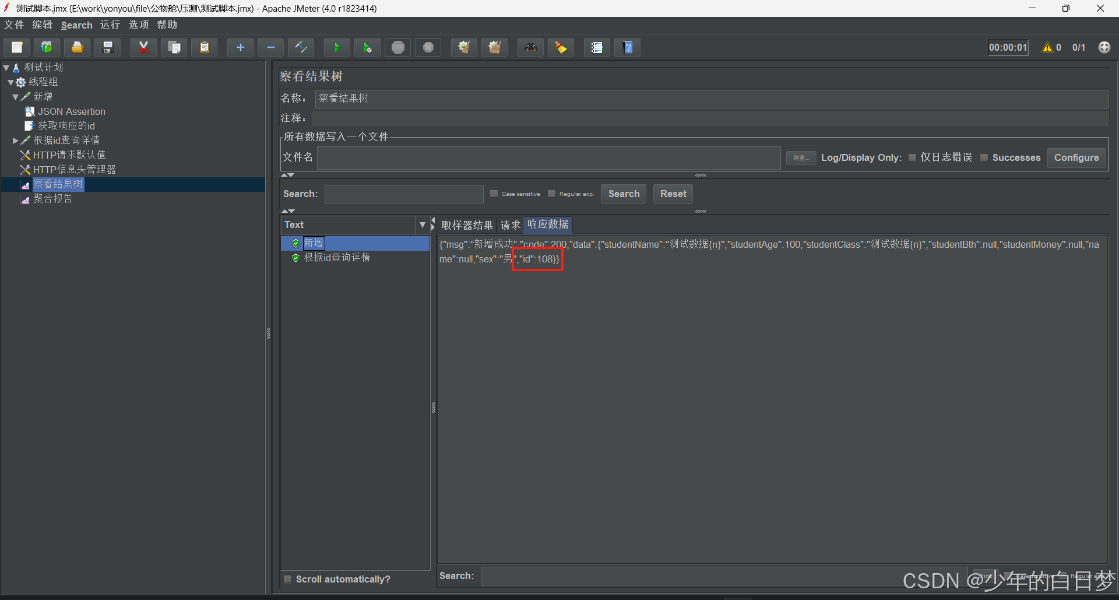Screen dimensions: 1119x600
Task: Open the Text renderer dropdown
Action: [422, 225]
